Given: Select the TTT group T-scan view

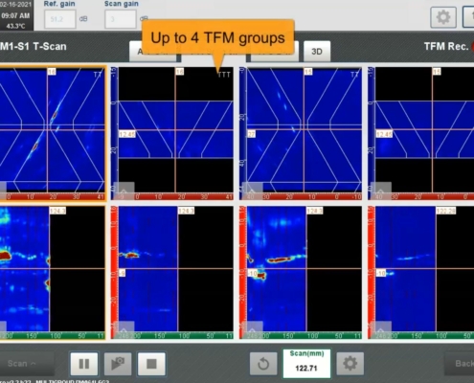Looking at the screenshot, I should (172, 133).
